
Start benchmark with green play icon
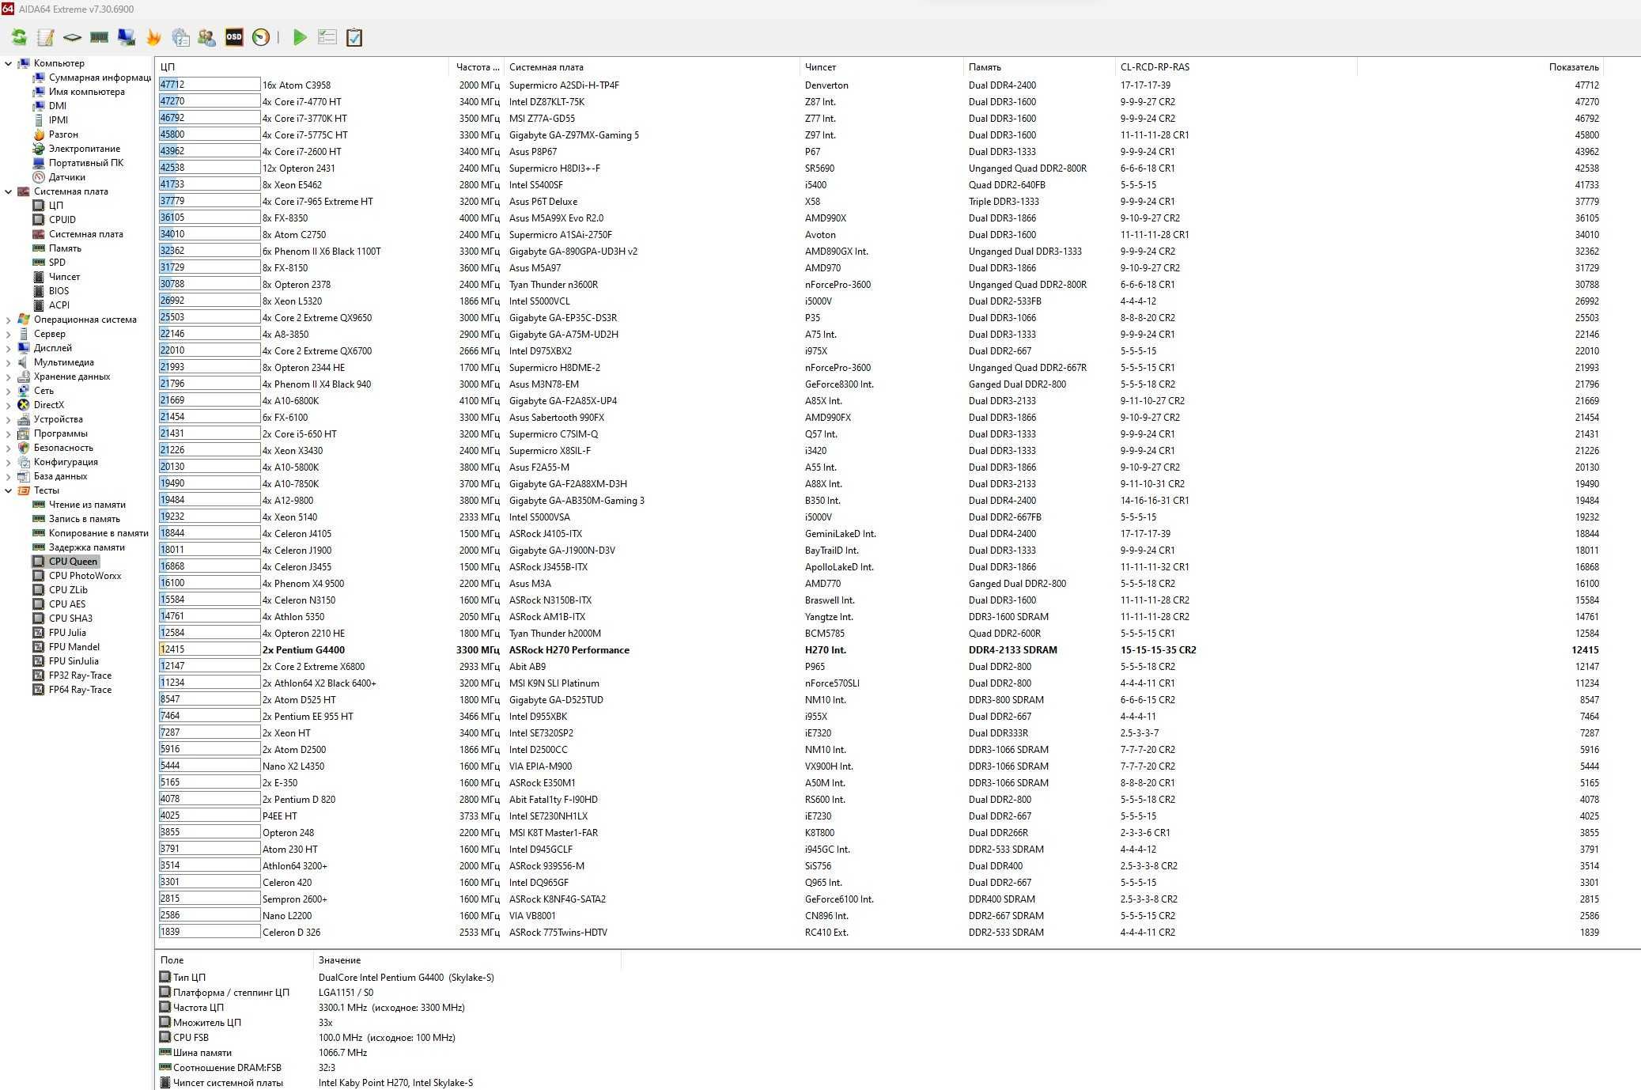pyautogui.click(x=300, y=37)
